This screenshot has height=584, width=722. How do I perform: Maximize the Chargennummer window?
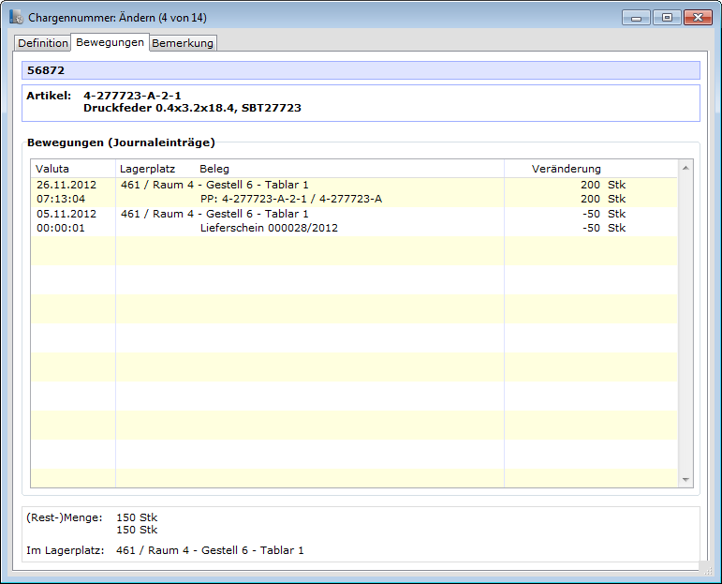pyautogui.click(x=667, y=17)
